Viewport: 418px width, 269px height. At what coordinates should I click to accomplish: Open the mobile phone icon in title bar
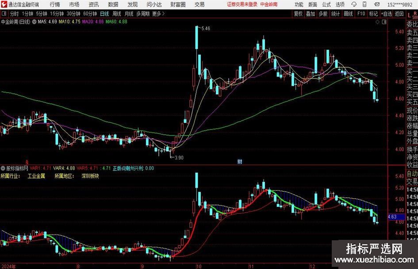(x=364, y=4)
